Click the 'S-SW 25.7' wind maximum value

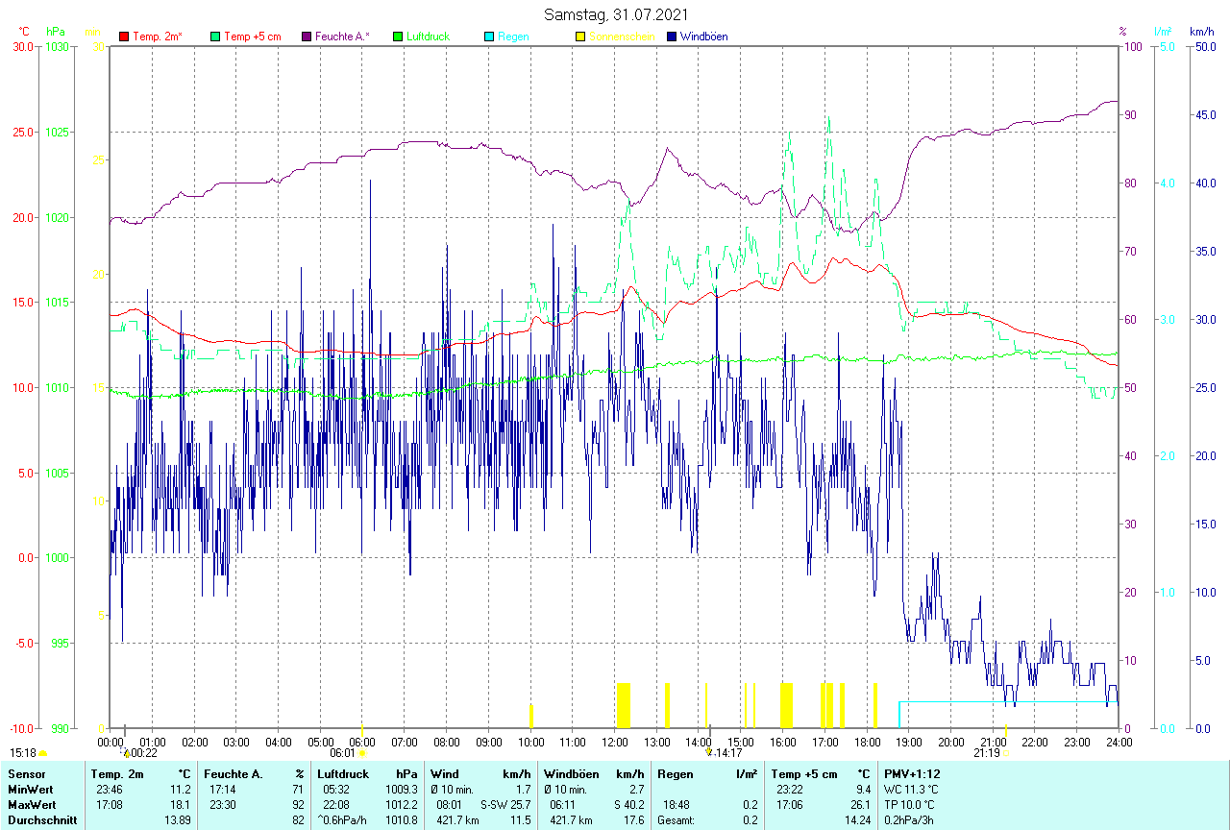click(x=505, y=805)
